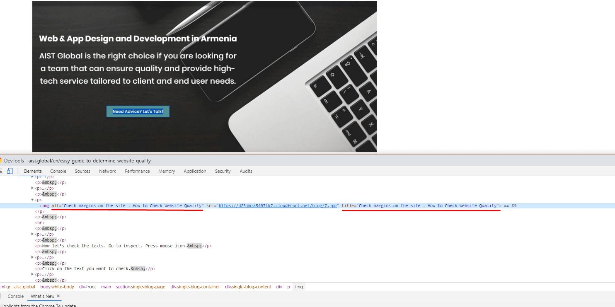
Task: Select the What's New drawer tab
Action: pos(43,296)
